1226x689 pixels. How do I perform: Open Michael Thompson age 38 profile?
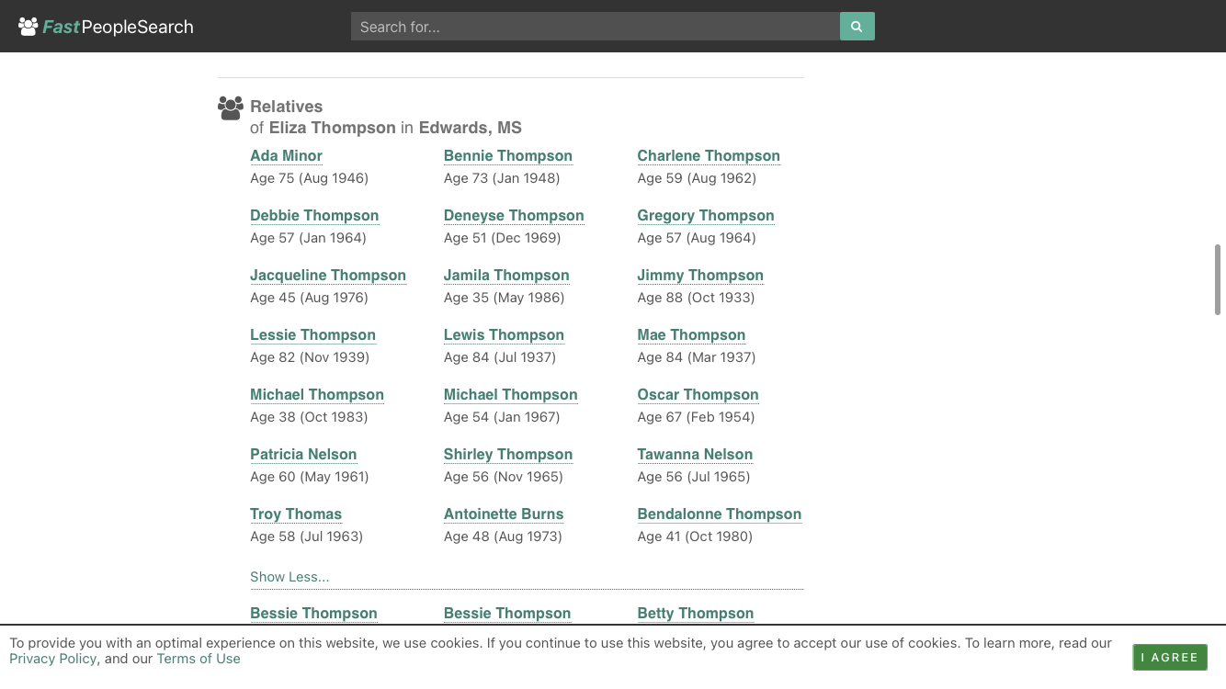pyautogui.click(x=317, y=394)
